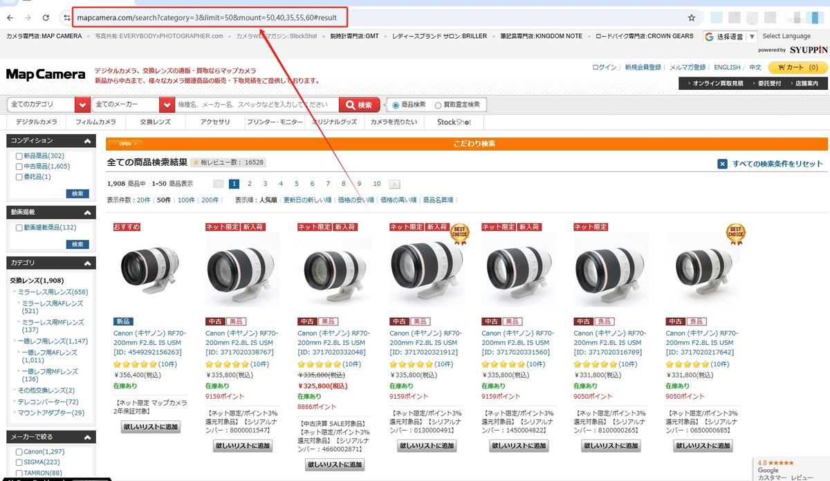Check the 新品商品(302) checkbox
The width and height of the screenshot is (830, 481).
19,156
